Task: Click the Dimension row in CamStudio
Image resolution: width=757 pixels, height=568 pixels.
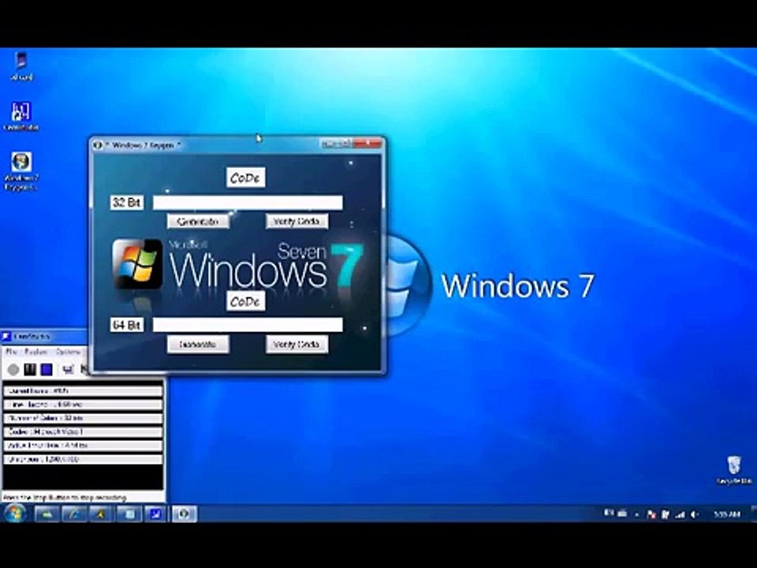Action: click(83, 459)
